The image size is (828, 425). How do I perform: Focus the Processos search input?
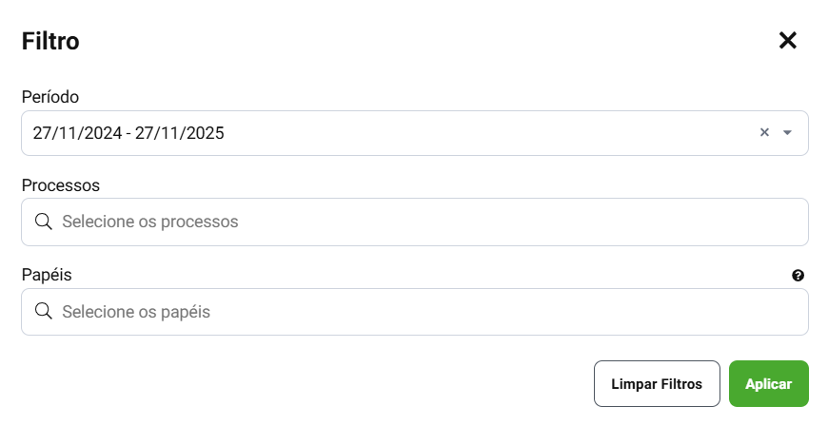[419, 222]
